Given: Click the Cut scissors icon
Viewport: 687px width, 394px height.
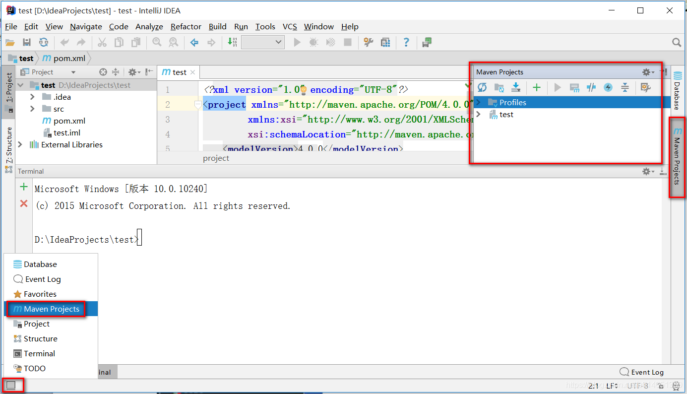Looking at the screenshot, I should [102, 43].
